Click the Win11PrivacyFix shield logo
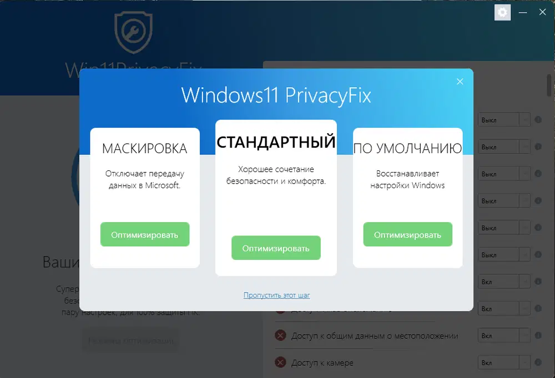Image resolution: width=555 pixels, height=378 pixels. pos(133,32)
